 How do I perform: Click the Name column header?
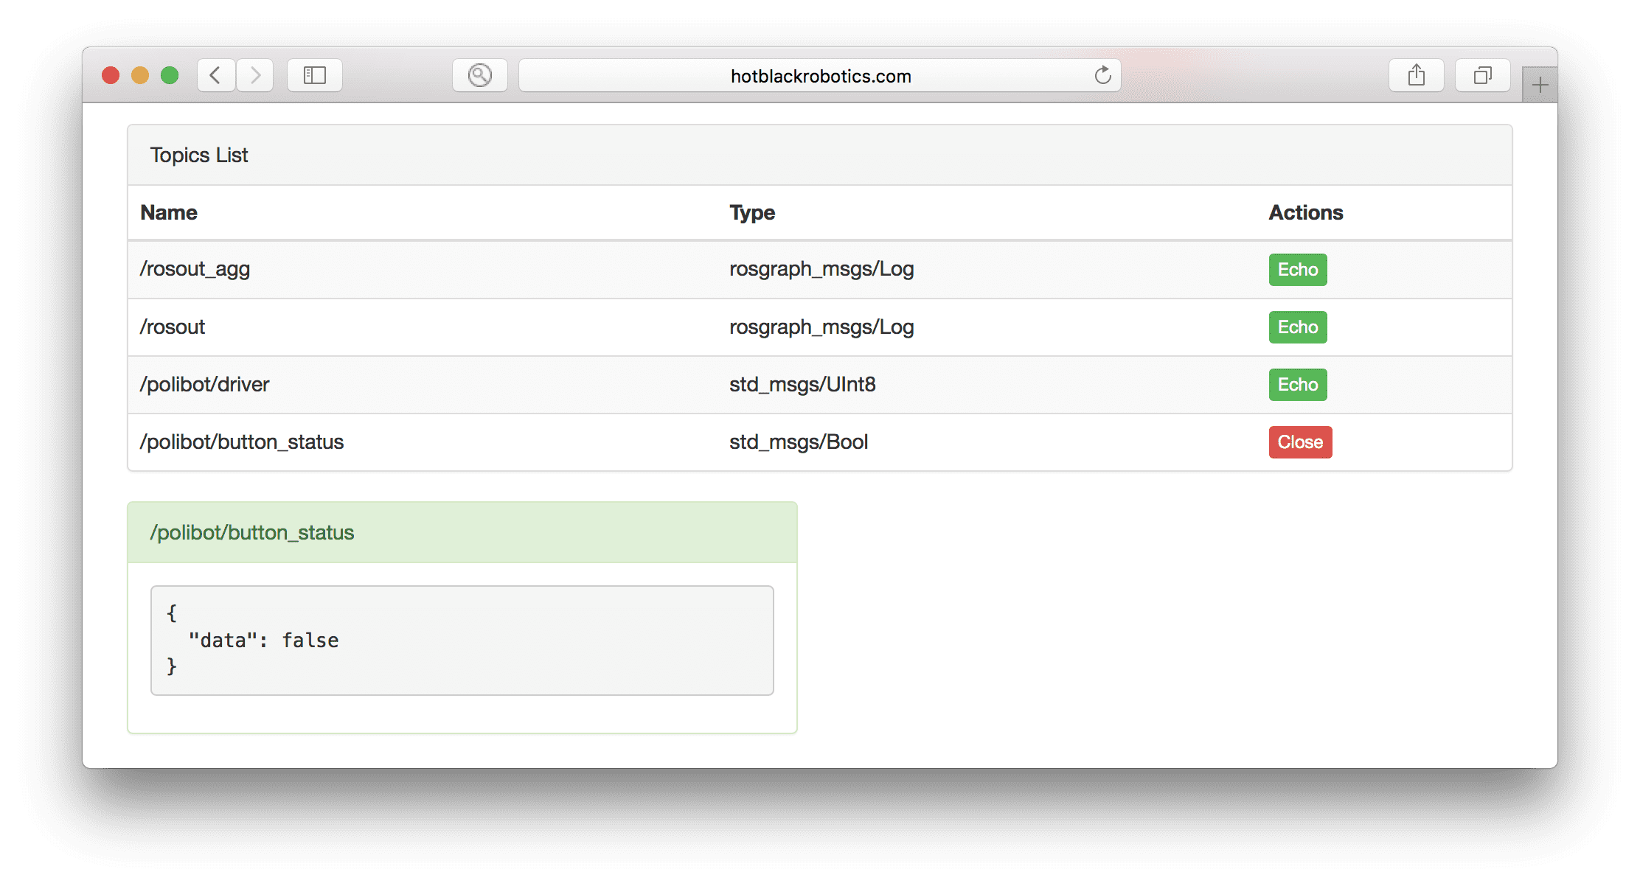pyautogui.click(x=169, y=213)
